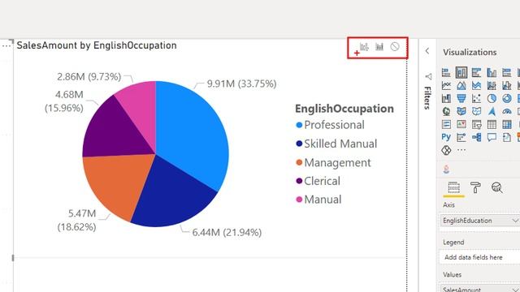520x292 pixels.
Task: Open the Fields well tab
Action: click(453, 187)
